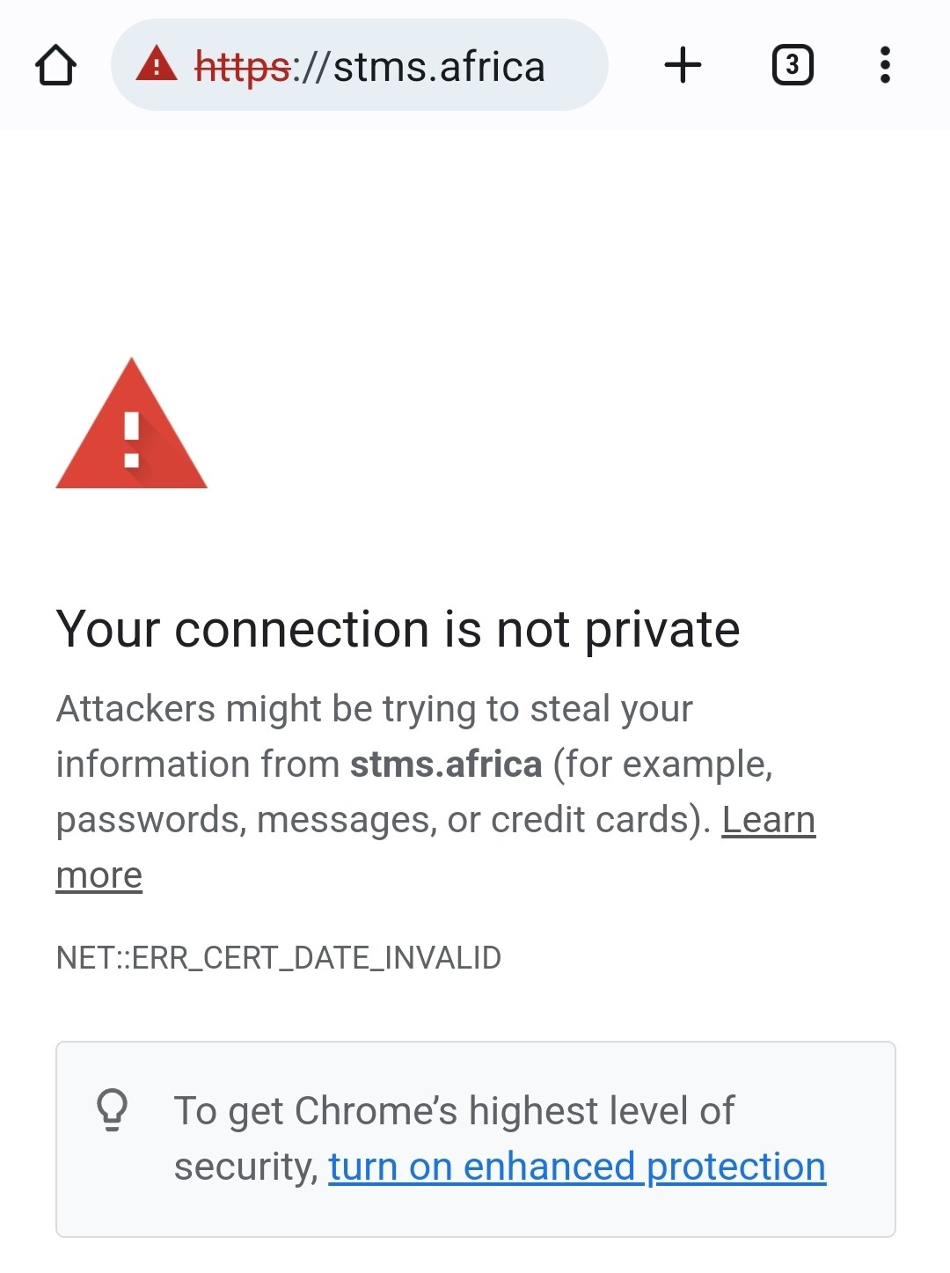Viewport: 950px width, 1273px height.
Task: Tap the crossed-out https in address bar
Action: 242,67
